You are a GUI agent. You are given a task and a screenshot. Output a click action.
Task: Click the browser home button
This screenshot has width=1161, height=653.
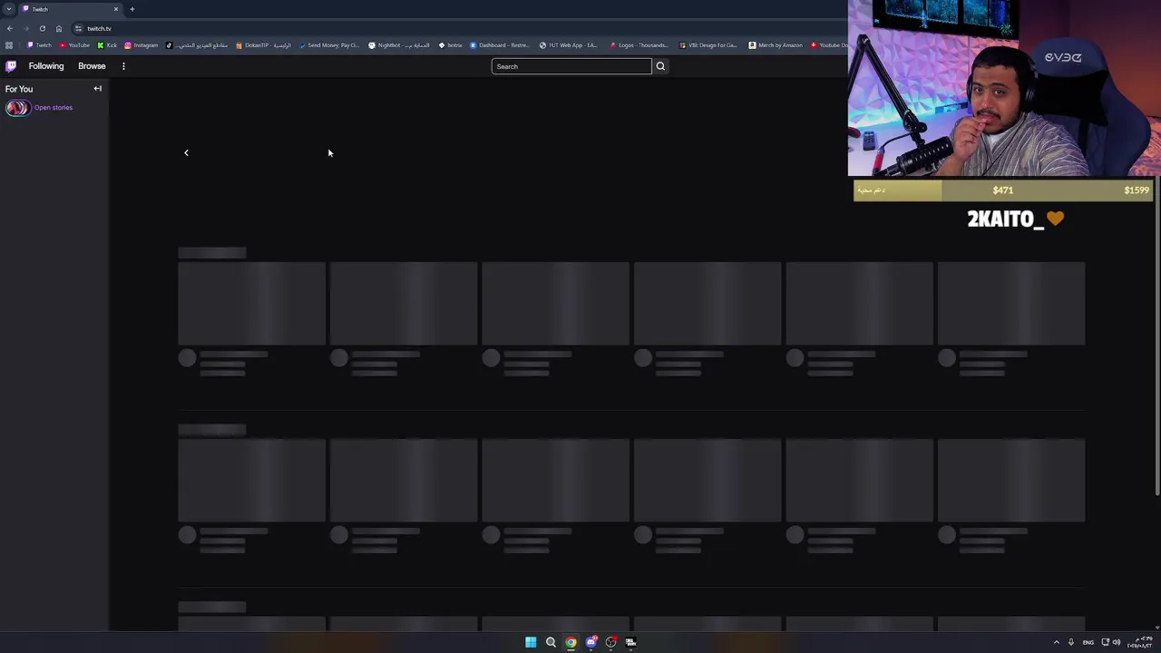point(59,28)
